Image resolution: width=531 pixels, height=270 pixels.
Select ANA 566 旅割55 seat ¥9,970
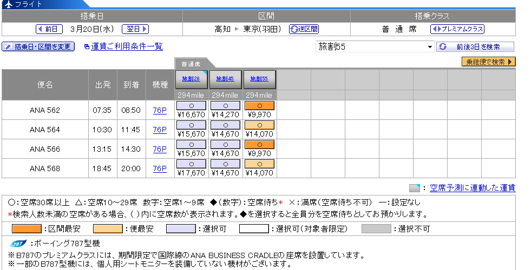(259, 145)
